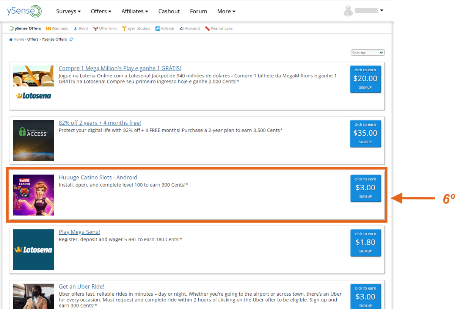Click the Private Internet Access thumbnail

[x=33, y=141]
